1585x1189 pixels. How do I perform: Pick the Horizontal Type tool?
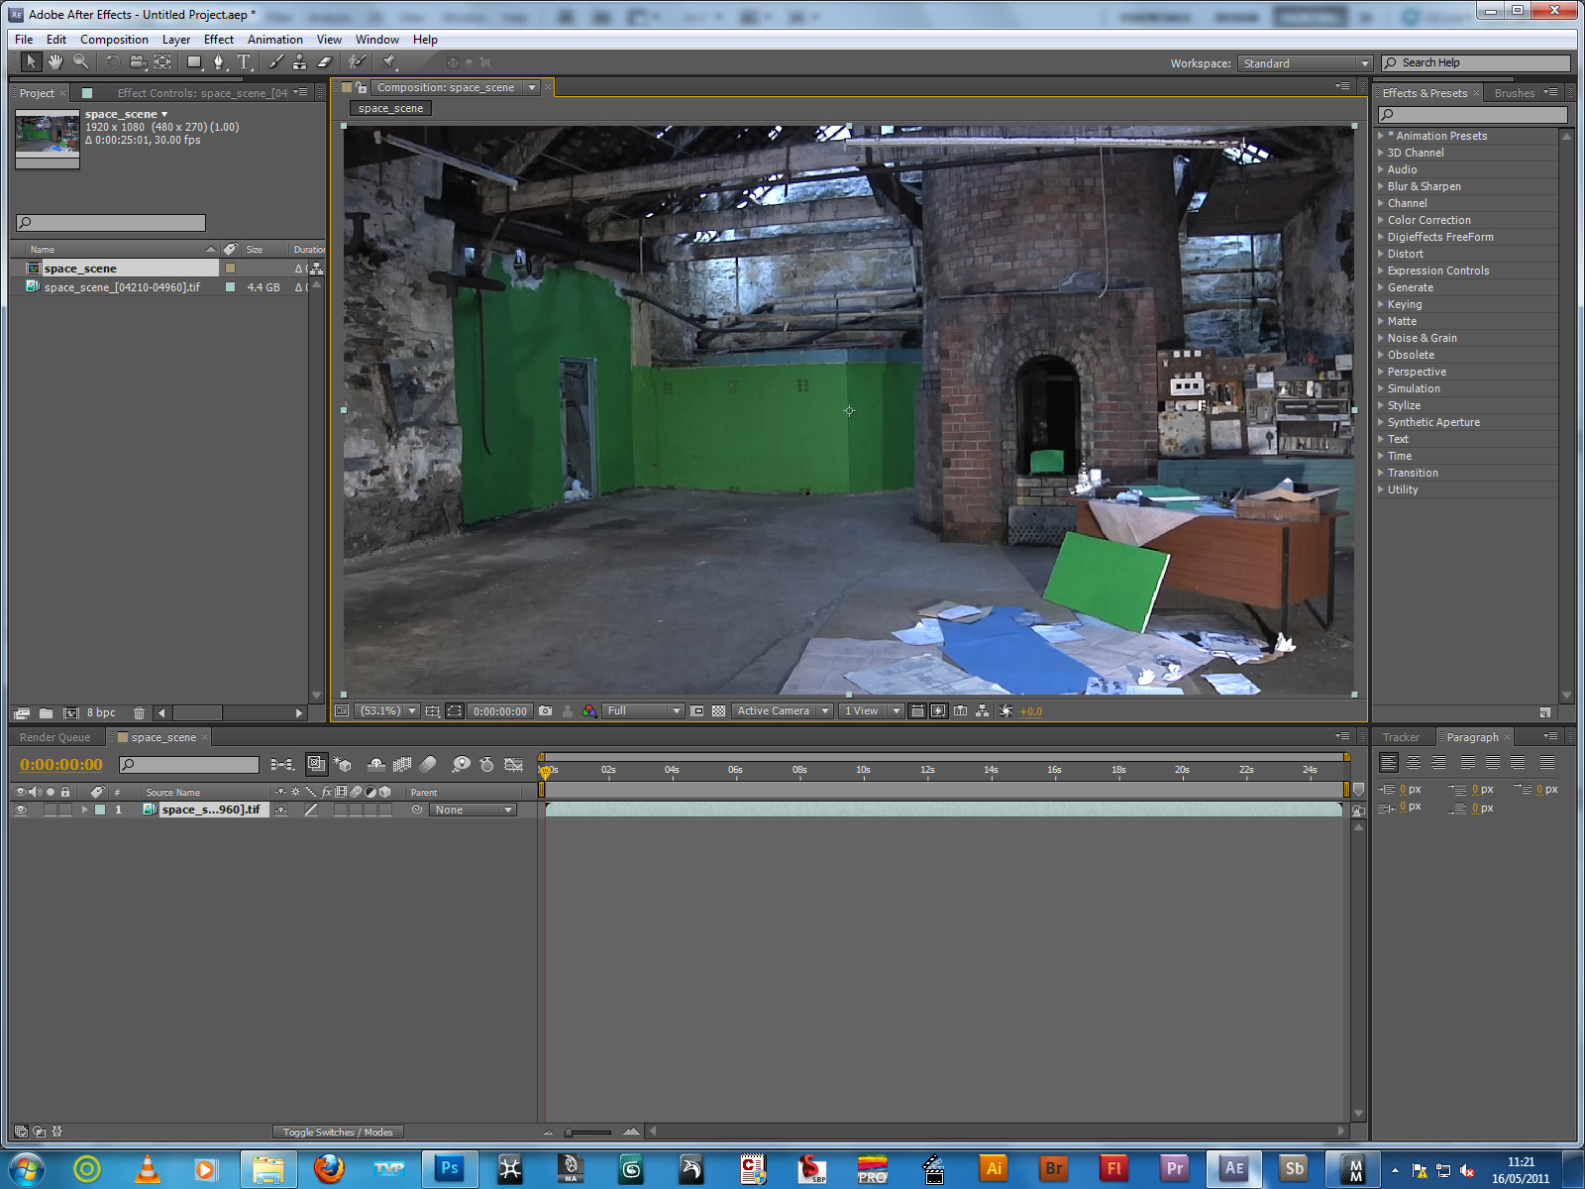[244, 62]
